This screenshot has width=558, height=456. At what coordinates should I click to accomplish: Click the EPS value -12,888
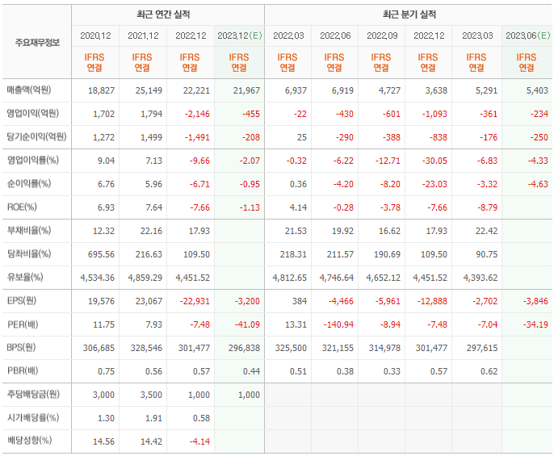[x=432, y=301]
